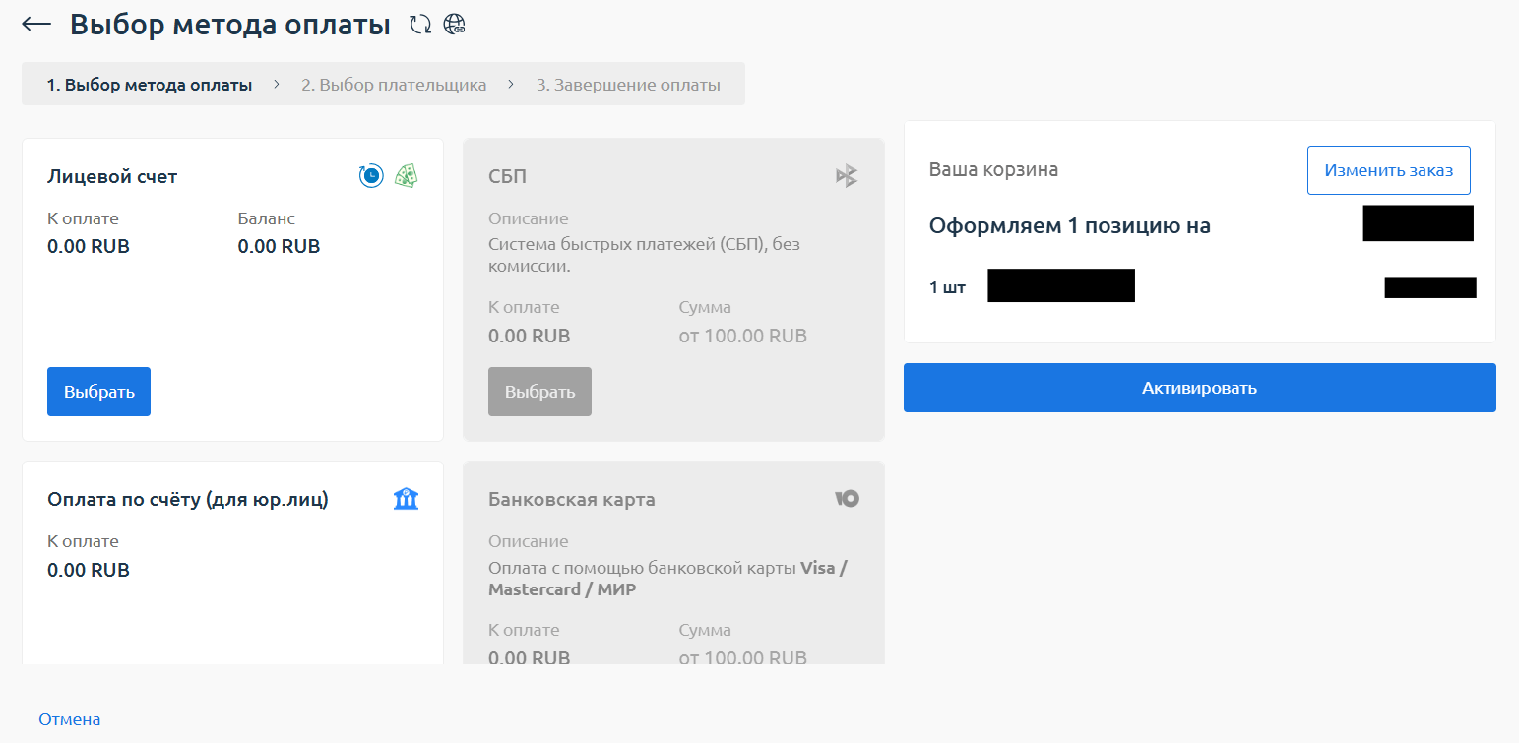Click the ЮMoney logo on Банковская карта
The width and height of the screenshot is (1519, 743).
click(x=847, y=499)
